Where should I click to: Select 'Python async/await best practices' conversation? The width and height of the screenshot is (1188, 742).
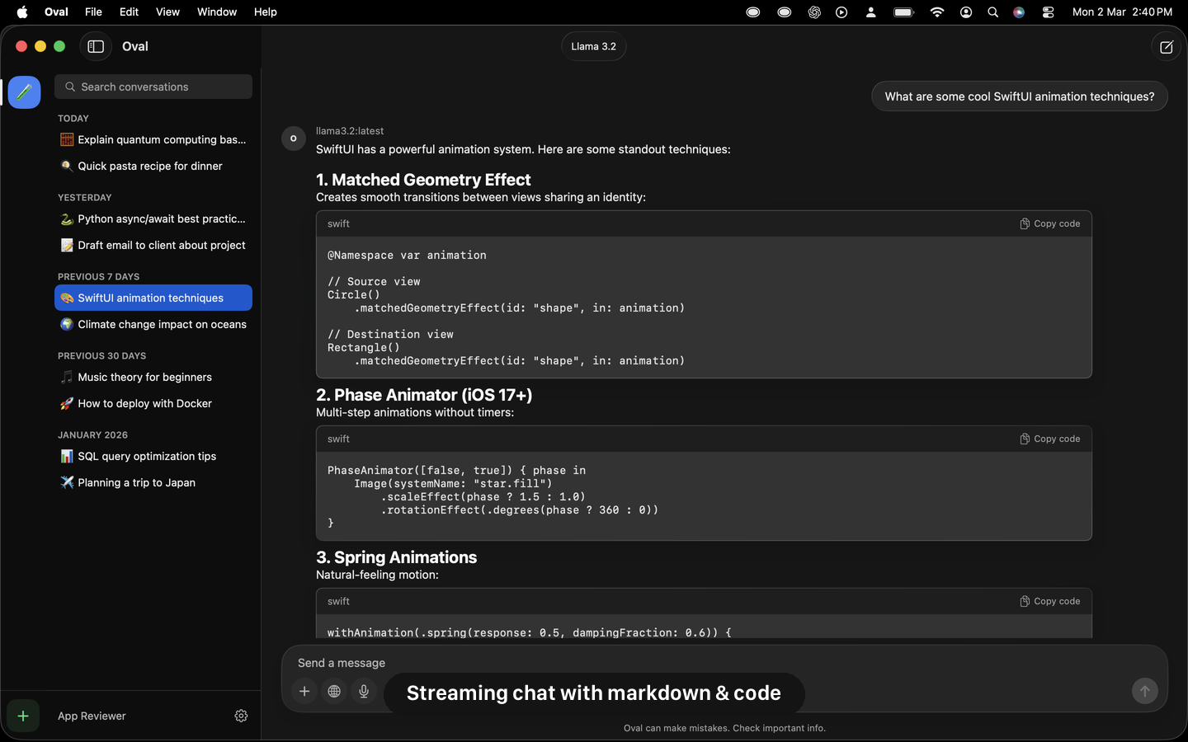pyautogui.click(x=161, y=218)
